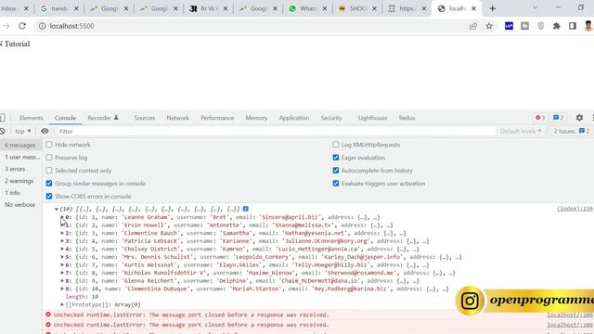Create live expression eye icon
Screen dimensions: 594x334
(x=45, y=131)
